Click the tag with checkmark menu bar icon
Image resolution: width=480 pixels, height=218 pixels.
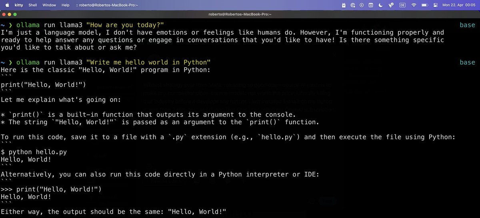coord(391,5)
